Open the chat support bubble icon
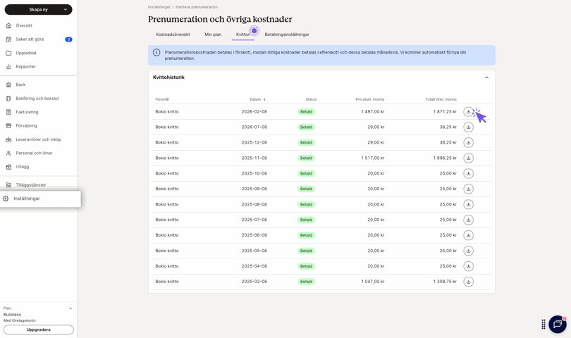Image resolution: width=571 pixels, height=338 pixels. tap(557, 324)
